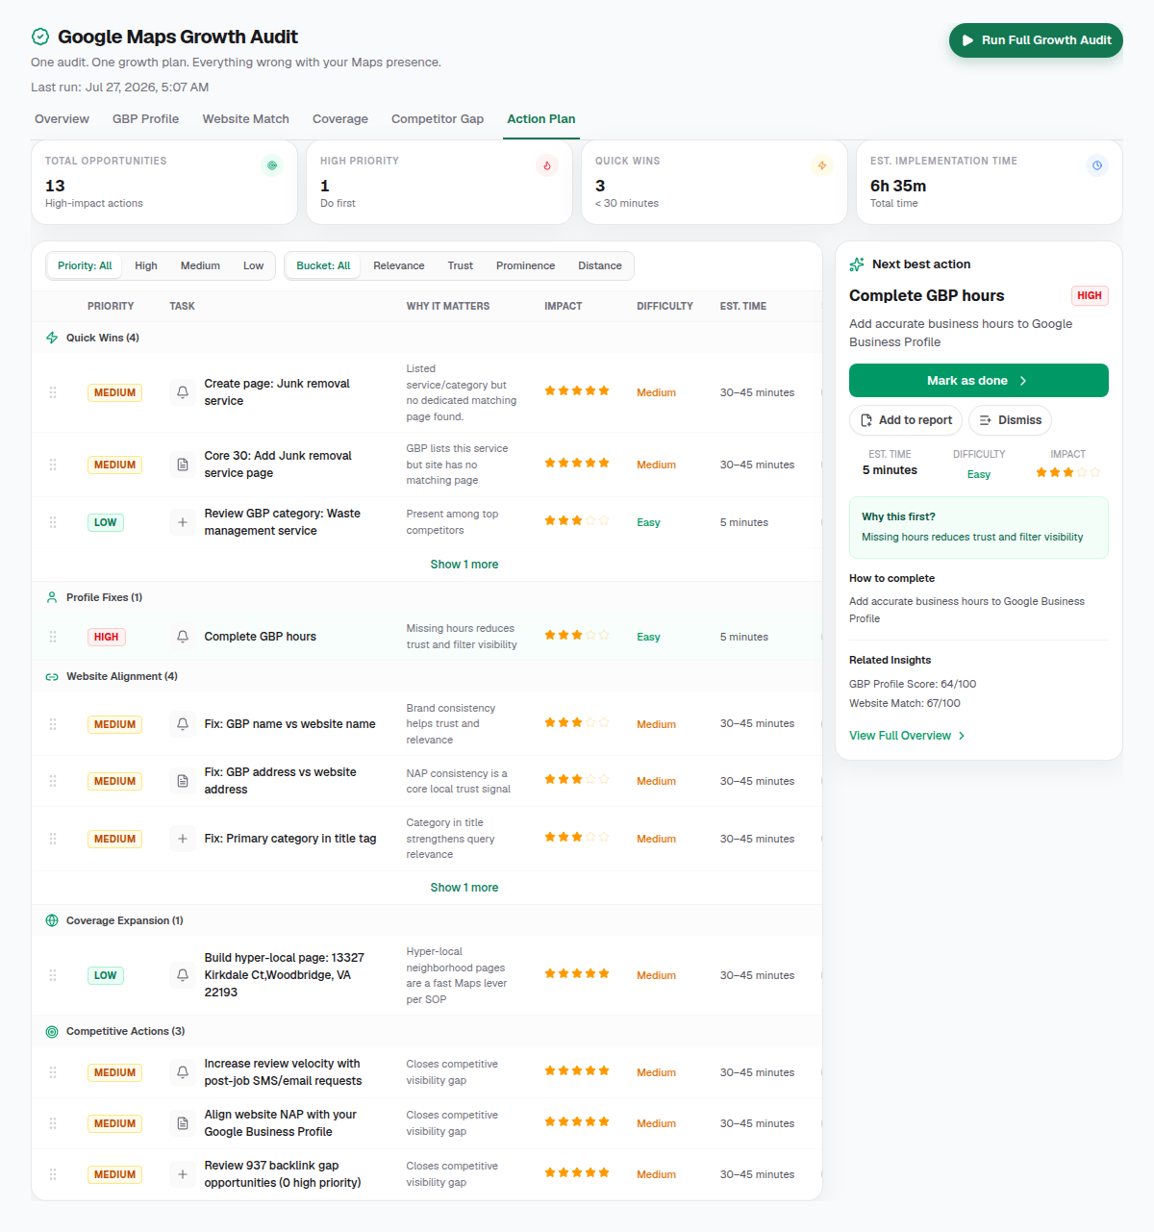This screenshot has height=1232, width=1154.
Task: Collapse the Profile Fixes (1) section header
Action: tap(427, 597)
